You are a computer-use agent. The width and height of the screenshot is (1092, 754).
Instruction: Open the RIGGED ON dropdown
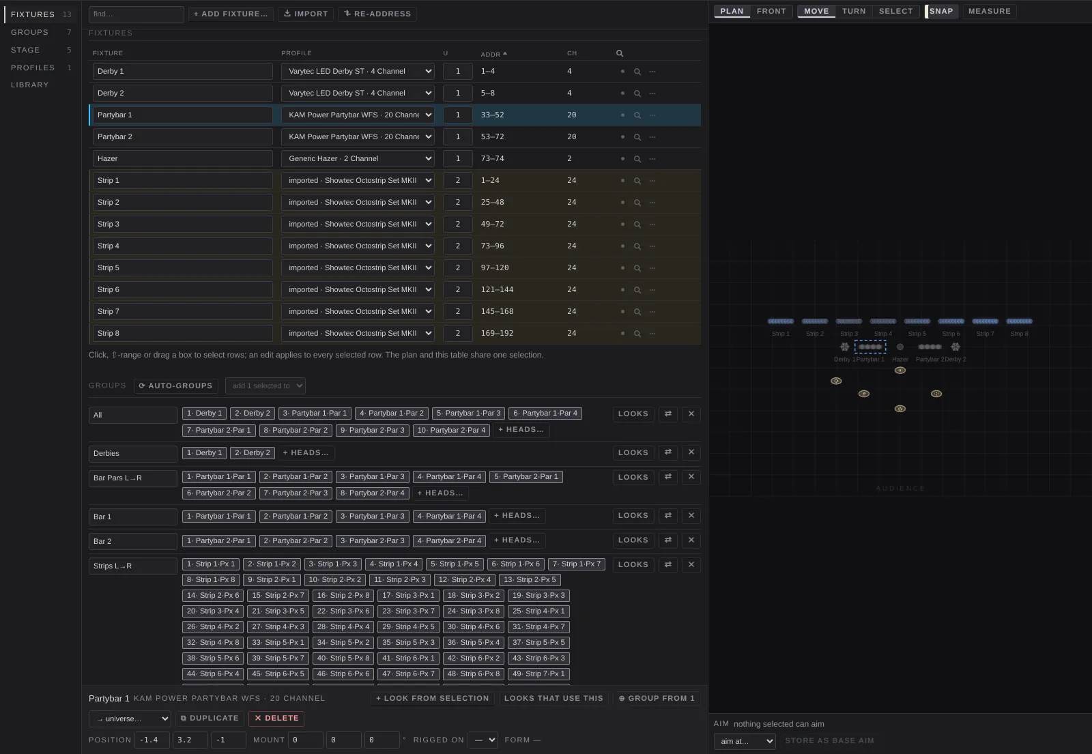pyautogui.click(x=483, y=740)
